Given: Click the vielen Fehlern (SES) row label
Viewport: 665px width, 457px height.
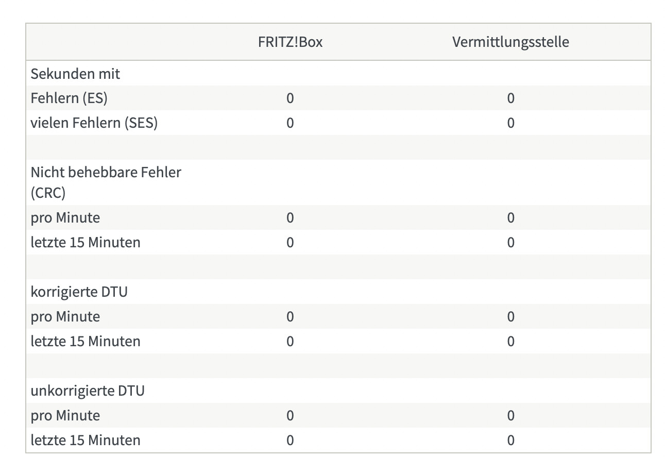Looking at the screenshot, I should [x=94, y=123].
